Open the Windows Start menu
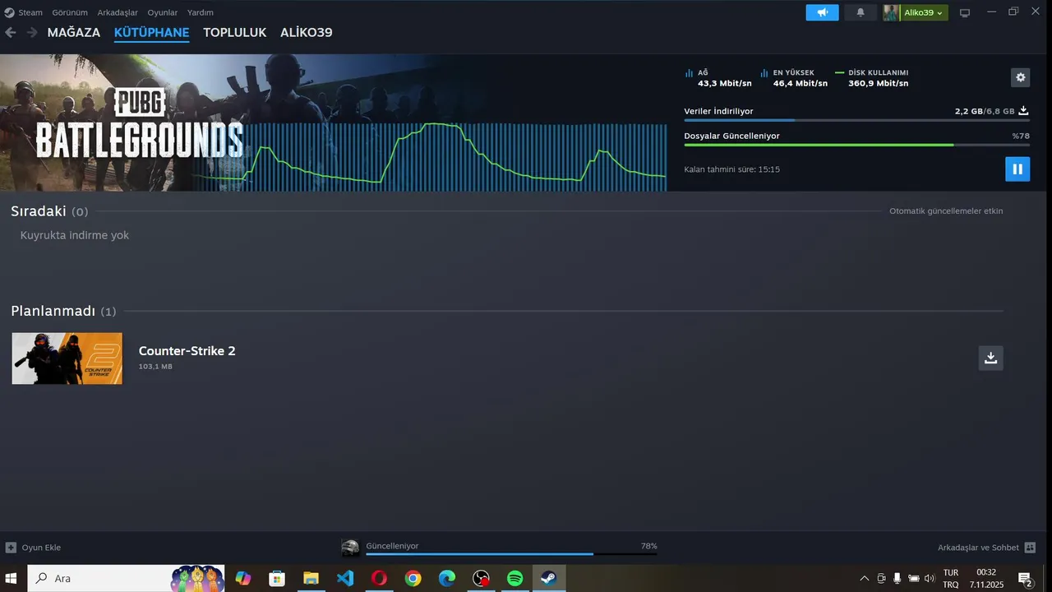The width and height of the screenshot is (1052, 592). (12, 579)
